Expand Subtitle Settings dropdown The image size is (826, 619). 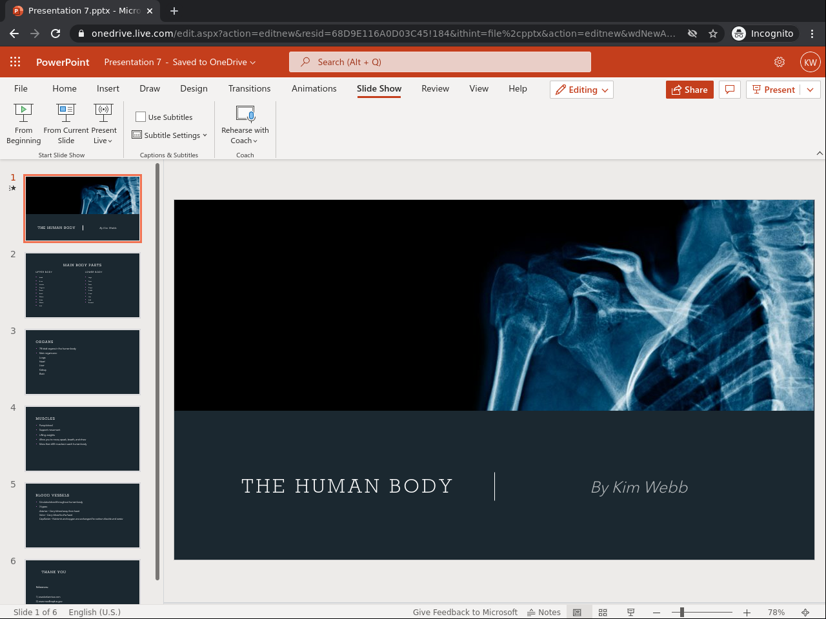[x=170, y=135]
